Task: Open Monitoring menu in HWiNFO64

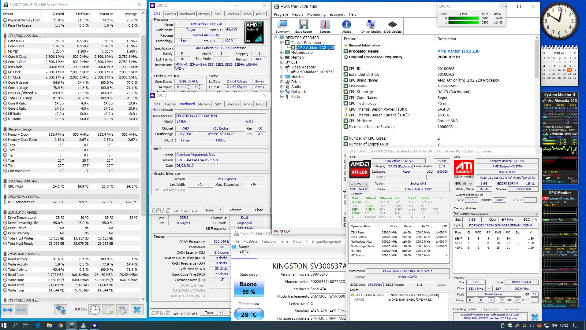Action: 316,14
